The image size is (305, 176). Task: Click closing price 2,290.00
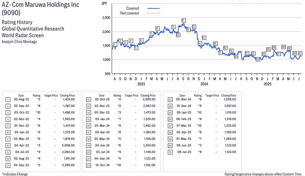(68, 165)
